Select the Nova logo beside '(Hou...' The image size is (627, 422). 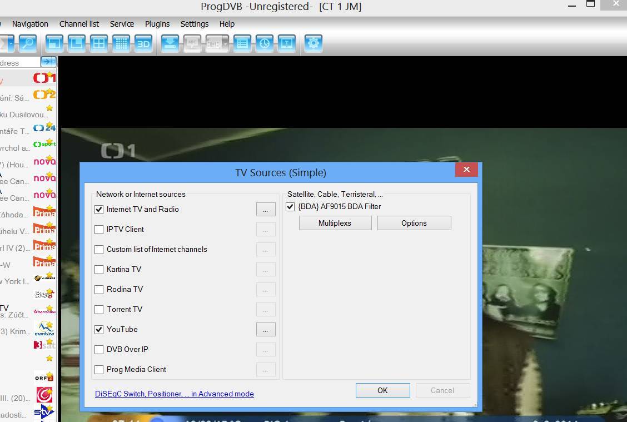tap(44, 161)
